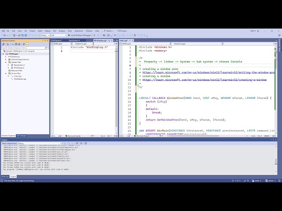Toggle Preview Selected Items in Solution Explorer

(x=26, y=44)
